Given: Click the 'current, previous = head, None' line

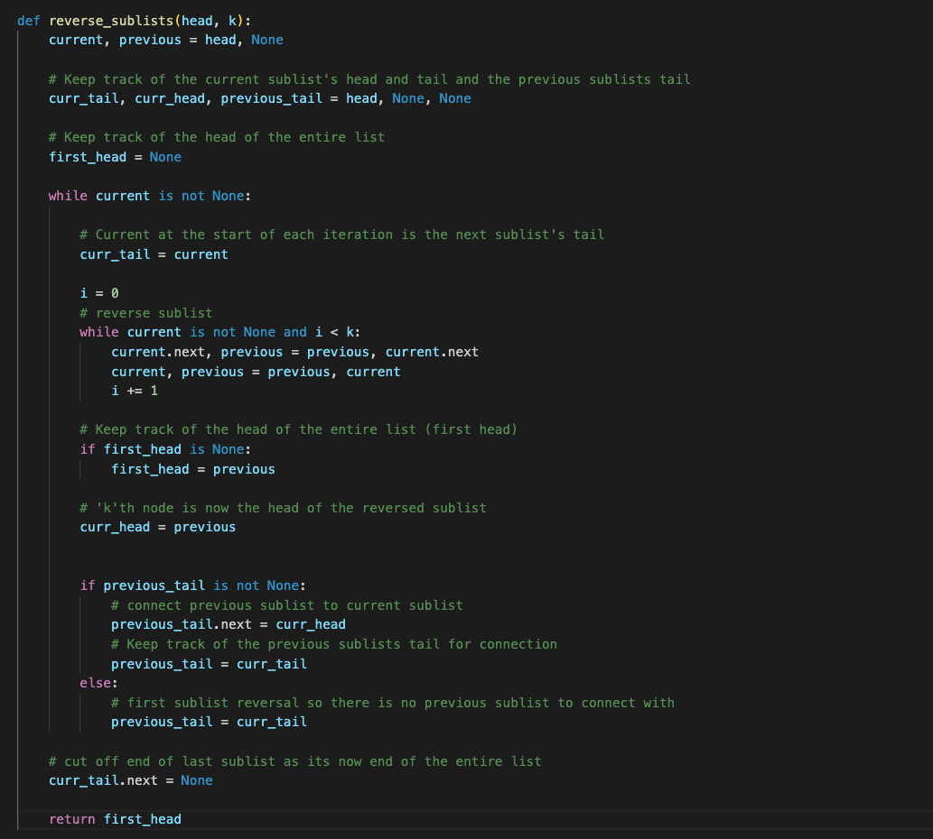Looking at the screenshot, I should pyautogui.click(x=165, y=40).
